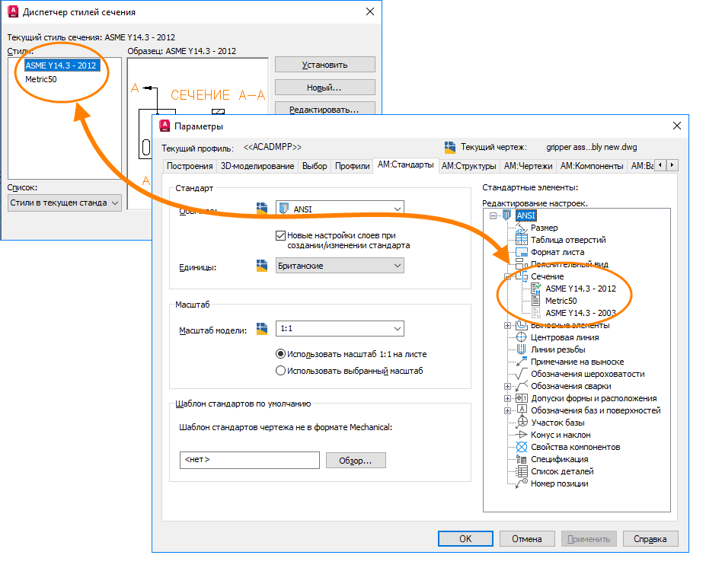Expand the Выносные элементы node

point(507,325)
